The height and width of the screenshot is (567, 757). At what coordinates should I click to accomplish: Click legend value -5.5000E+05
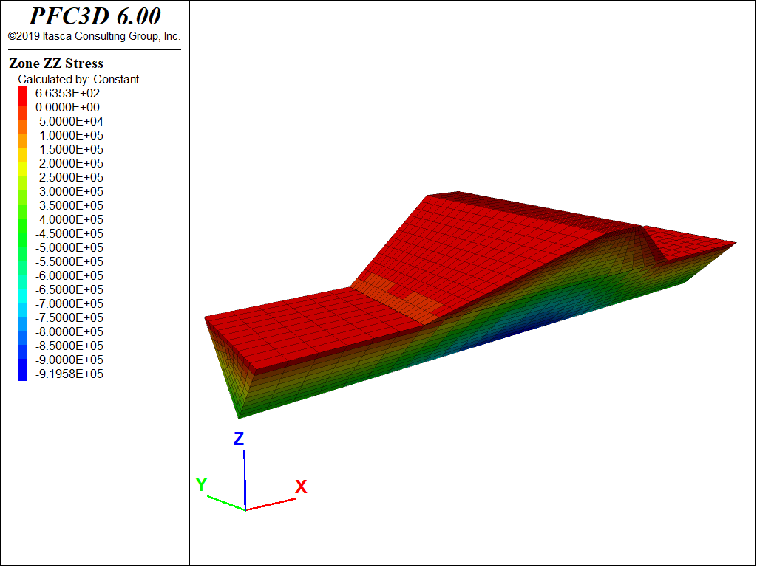pos(69,261)
